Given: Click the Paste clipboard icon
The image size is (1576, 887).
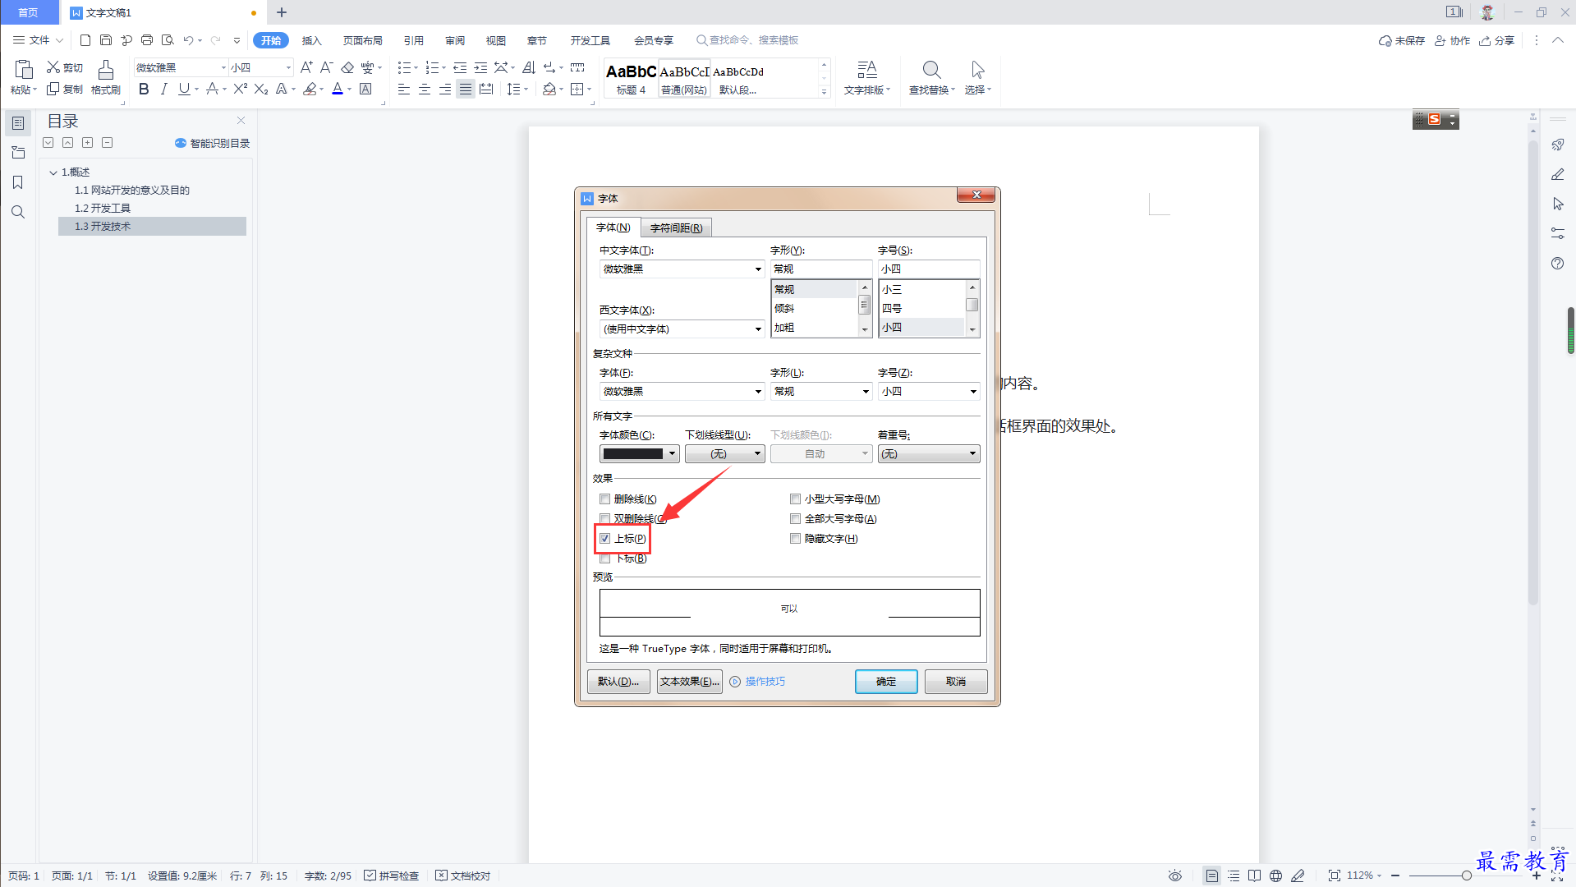Looking at the screenshot, I should click(x=23, y=70).
